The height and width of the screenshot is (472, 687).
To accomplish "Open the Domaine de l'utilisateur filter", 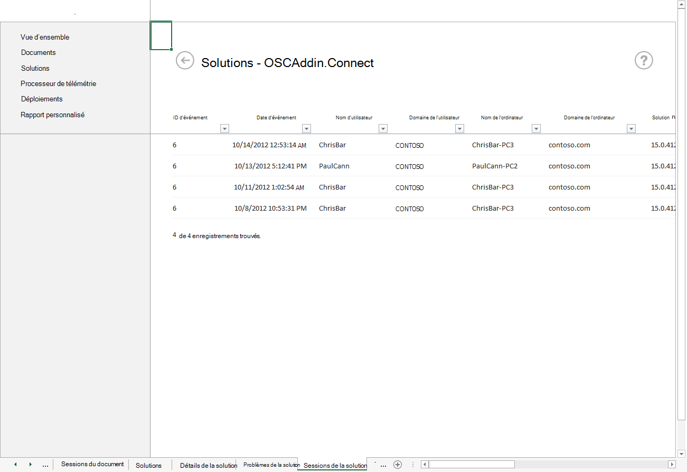I will pos(459,128).
